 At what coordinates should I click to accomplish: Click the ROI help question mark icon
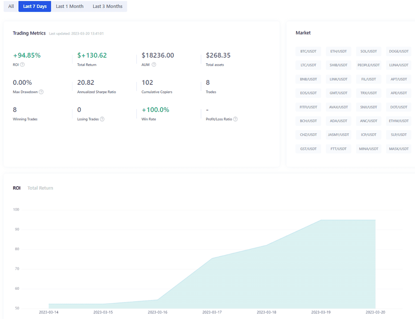pyautogui.click(x=22, y=65)
